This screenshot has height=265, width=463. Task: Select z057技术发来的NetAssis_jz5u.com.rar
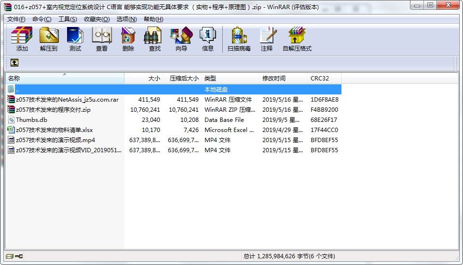coord(68,100)
